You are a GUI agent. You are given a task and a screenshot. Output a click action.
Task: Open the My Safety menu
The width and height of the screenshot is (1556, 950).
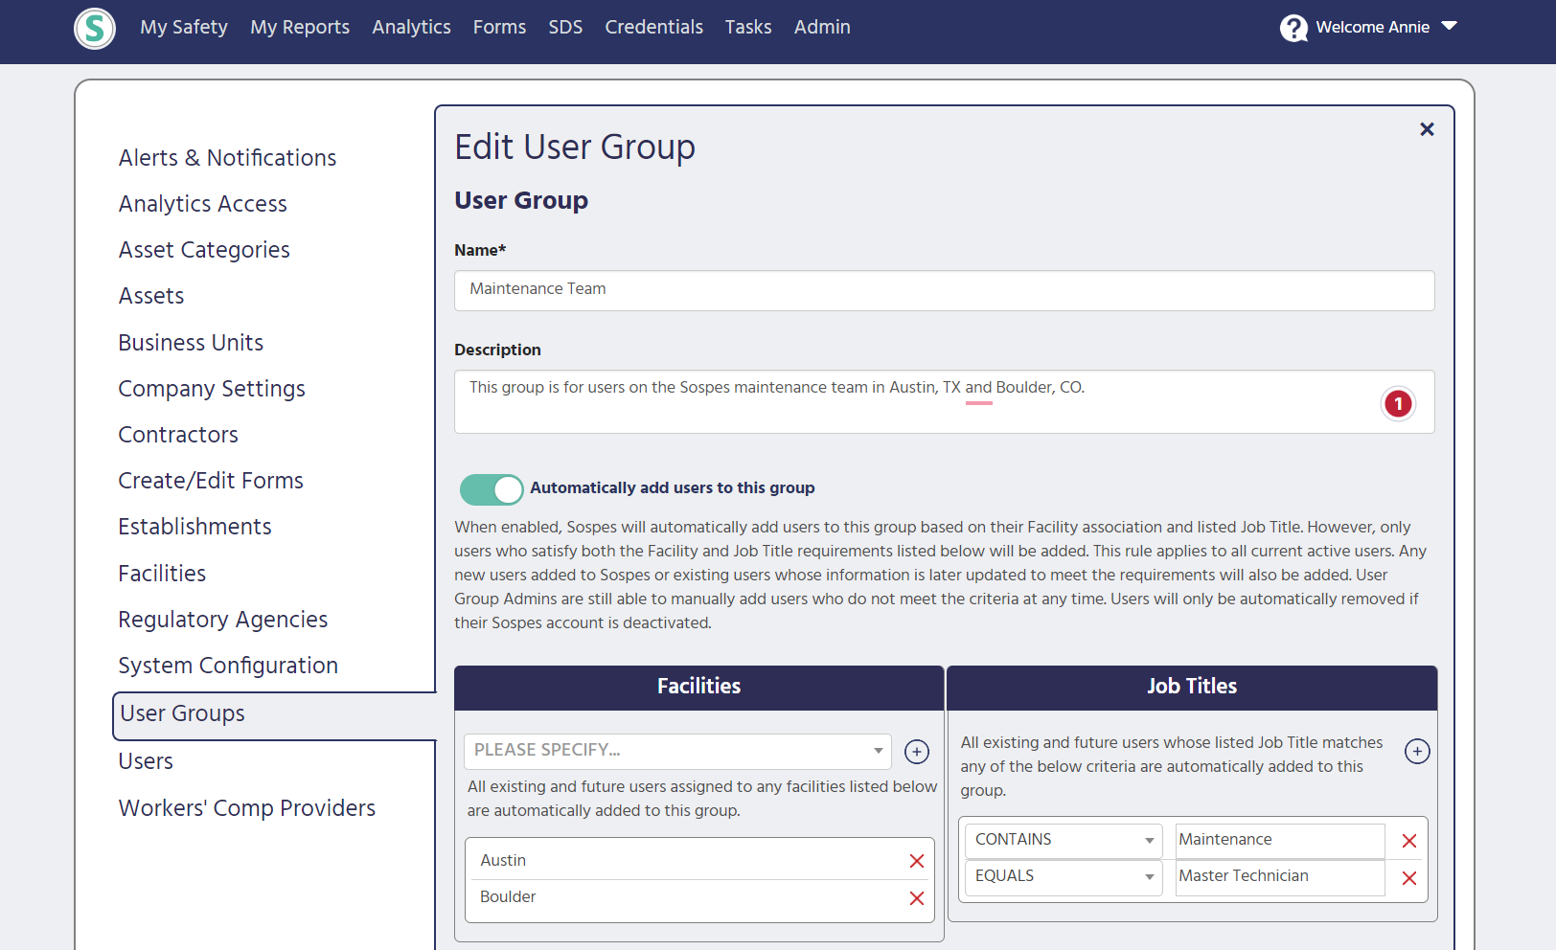tap(184, 27)
